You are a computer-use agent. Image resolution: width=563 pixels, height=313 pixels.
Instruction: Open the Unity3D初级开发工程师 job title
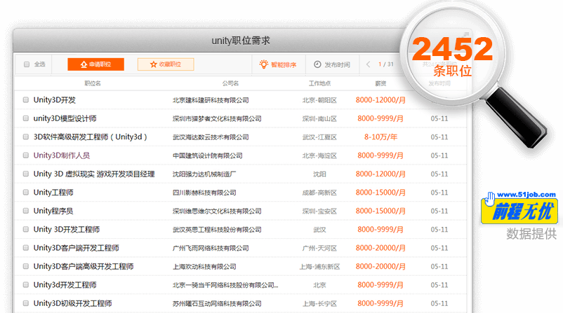(x=72, y=303)
